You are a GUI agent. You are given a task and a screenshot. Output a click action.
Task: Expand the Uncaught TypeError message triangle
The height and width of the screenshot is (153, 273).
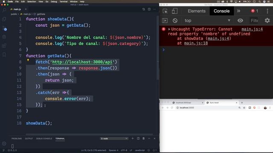169,29
